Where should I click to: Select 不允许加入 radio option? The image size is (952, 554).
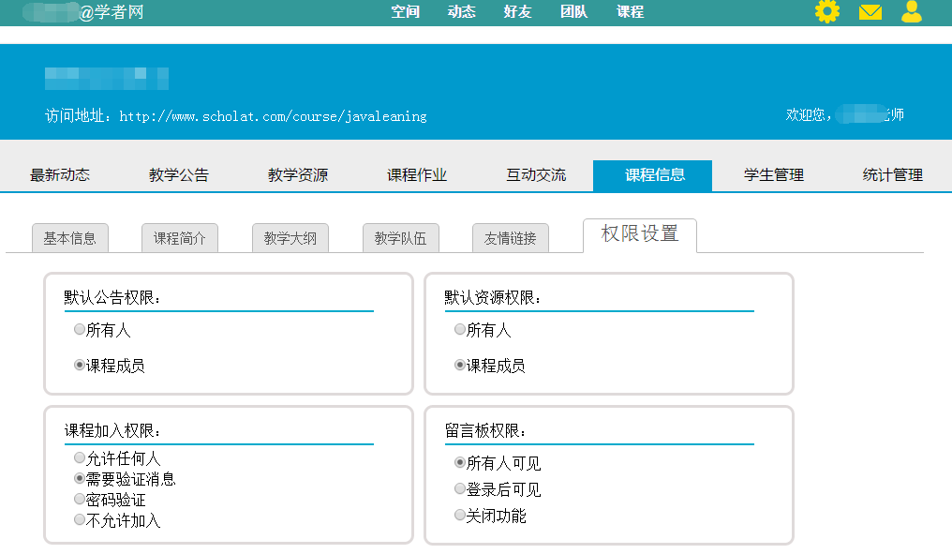[x=80, y=520]
